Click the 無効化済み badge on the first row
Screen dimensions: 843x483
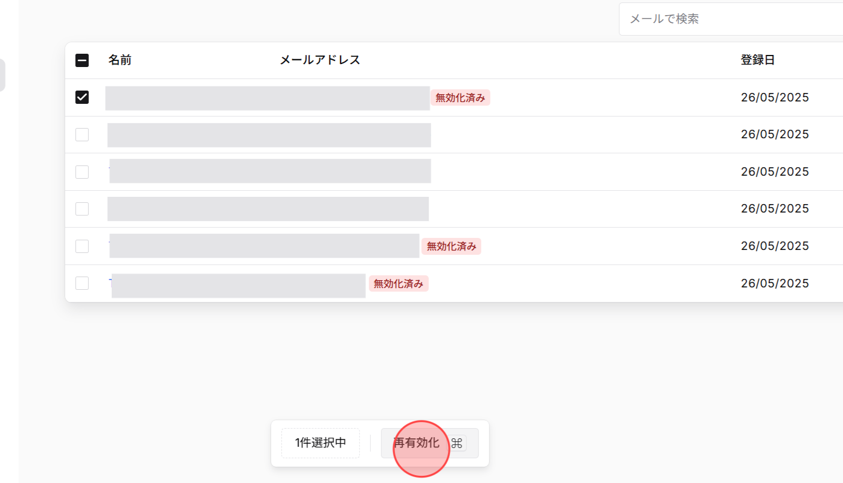tap(460, 97)
